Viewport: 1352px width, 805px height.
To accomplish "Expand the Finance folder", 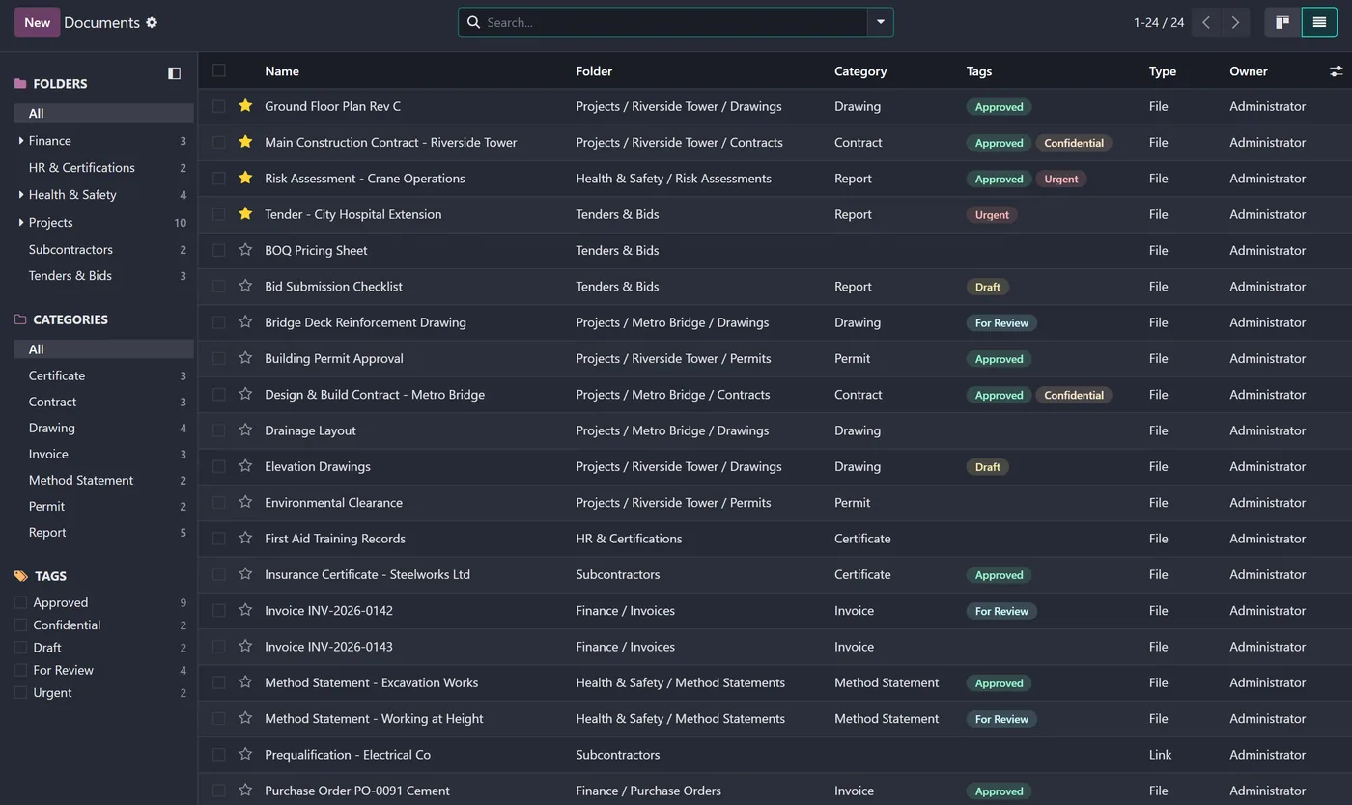I will (21, 141).
